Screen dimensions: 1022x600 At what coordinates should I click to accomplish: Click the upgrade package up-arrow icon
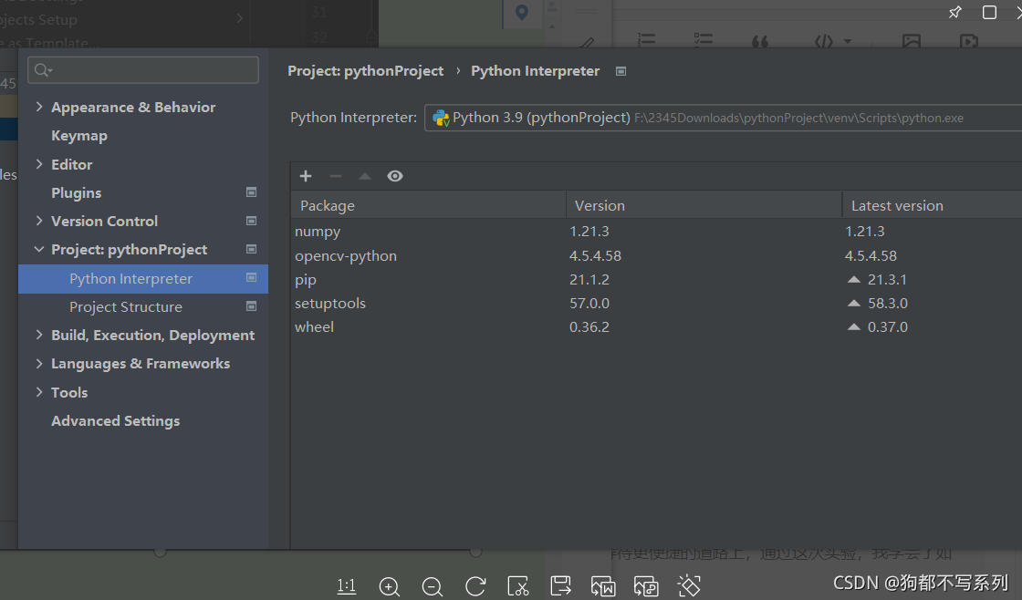point(365,176)
